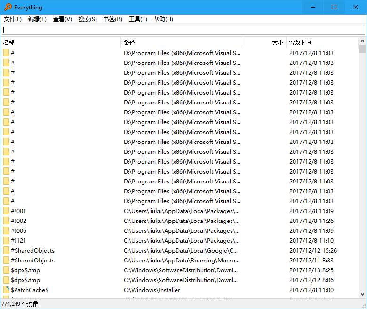Sort by the 路径 column header
This screenshot has width=367, height=309.
[181, 42]
